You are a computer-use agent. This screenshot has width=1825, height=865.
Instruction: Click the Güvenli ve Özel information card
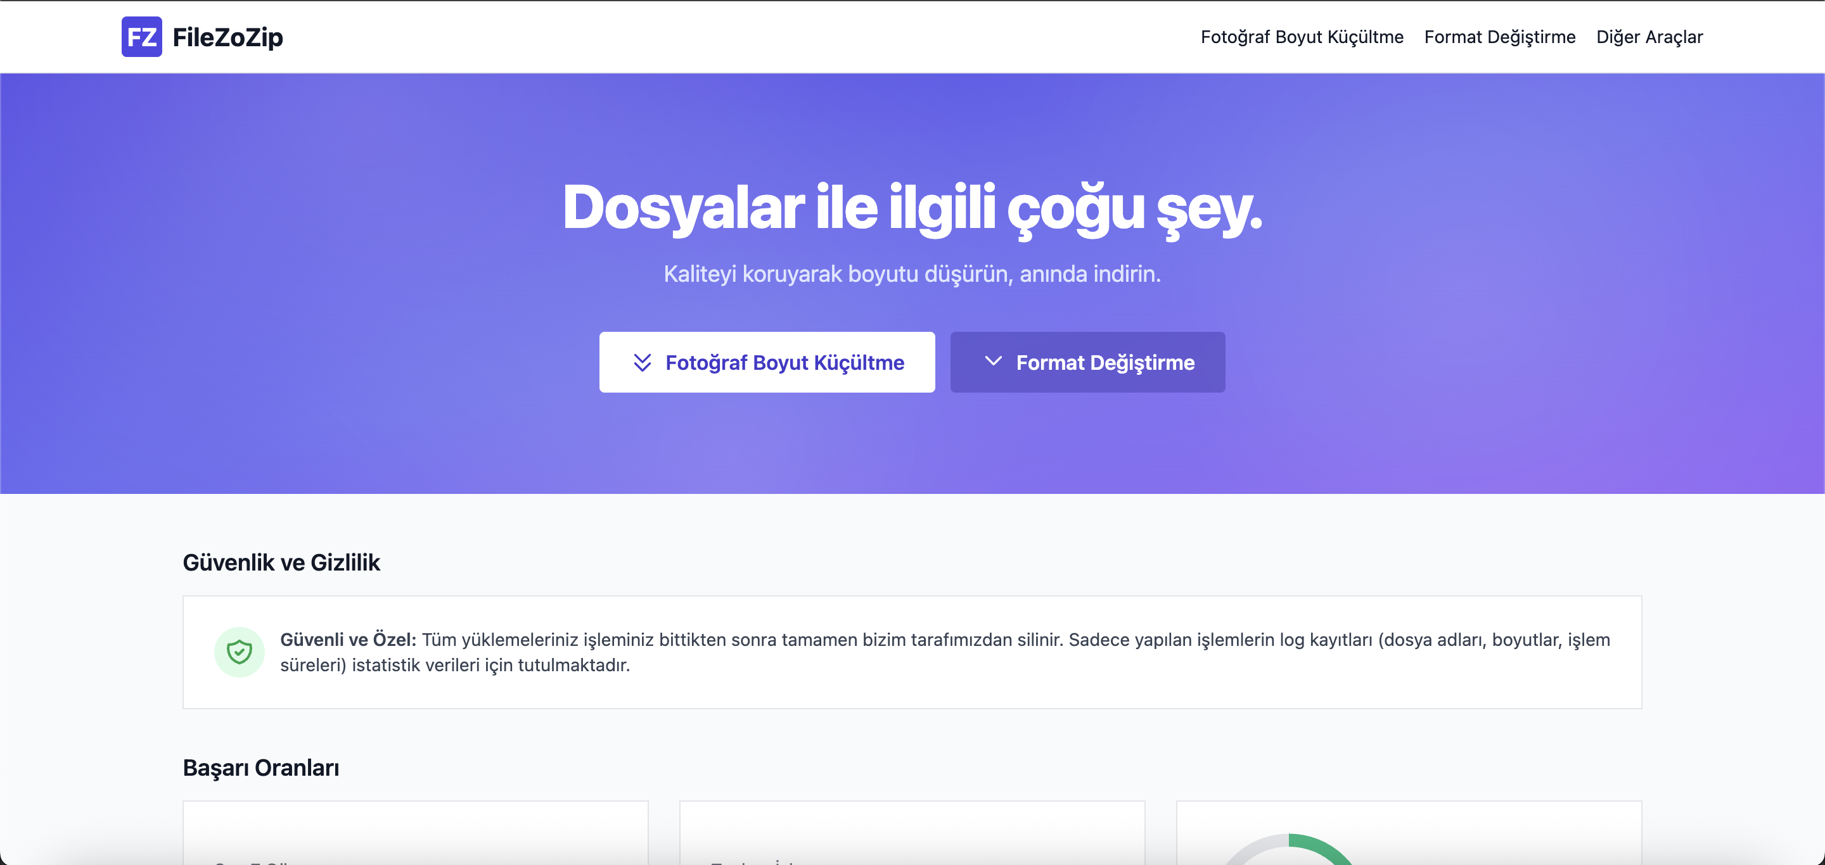coord(912,651)
